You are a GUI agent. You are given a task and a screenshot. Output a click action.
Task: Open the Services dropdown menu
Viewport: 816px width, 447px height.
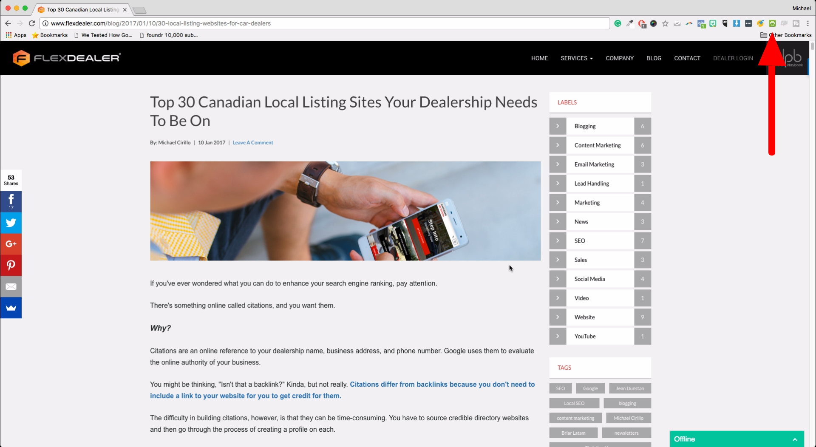tap(576, 58)
